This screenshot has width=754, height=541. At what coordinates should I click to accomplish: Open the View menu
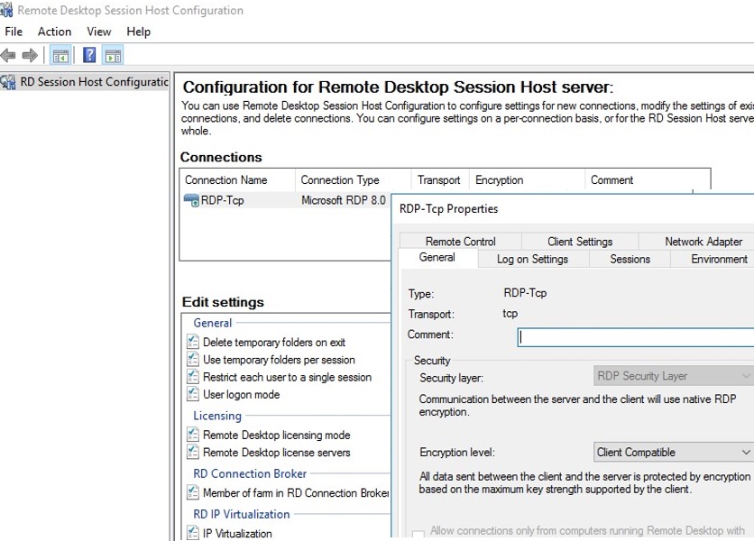(x=99, y=32)
